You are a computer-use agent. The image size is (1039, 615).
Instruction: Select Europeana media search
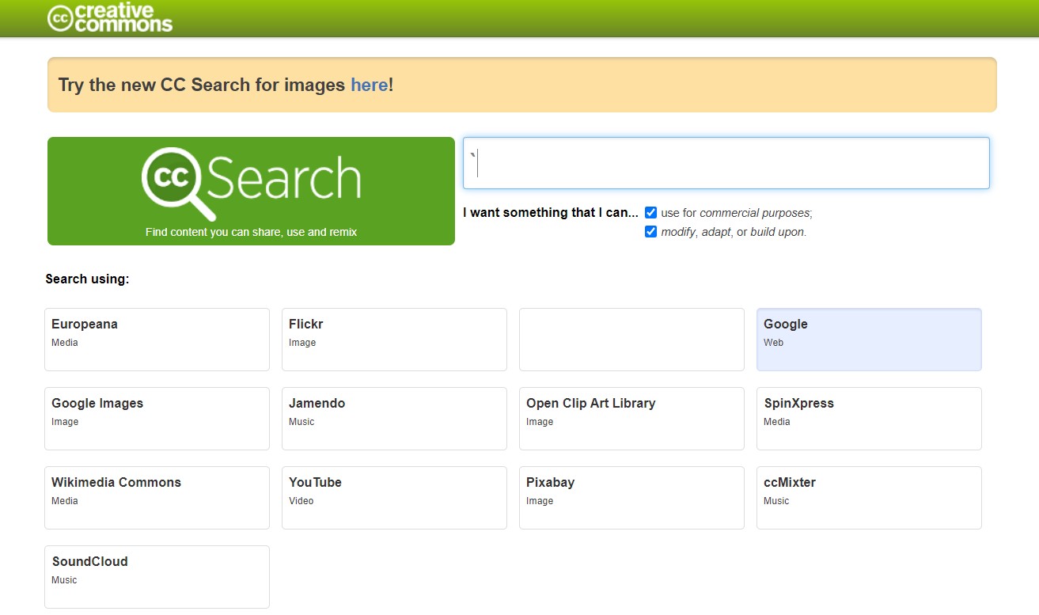(x=157, y=340)
